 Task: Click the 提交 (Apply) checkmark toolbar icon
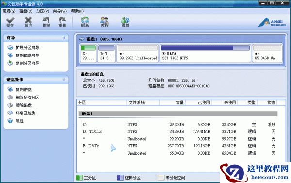tap(10, 22)
